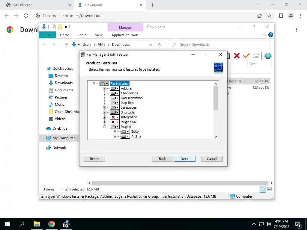Collapse the Far Manager root node
Screen dimensions: 307x230
pos(94,84)
